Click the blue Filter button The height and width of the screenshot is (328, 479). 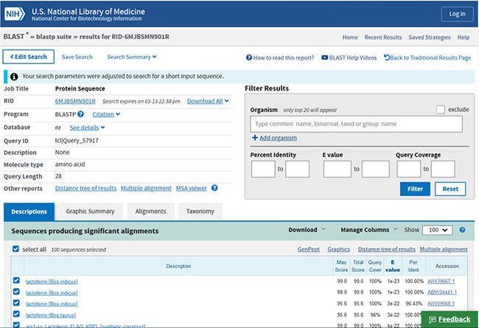click(x=415, y=189)
